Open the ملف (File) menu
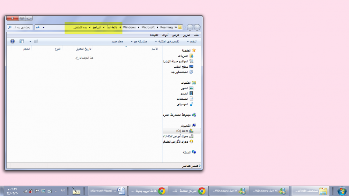349x196 pixels. click(196, 35)
